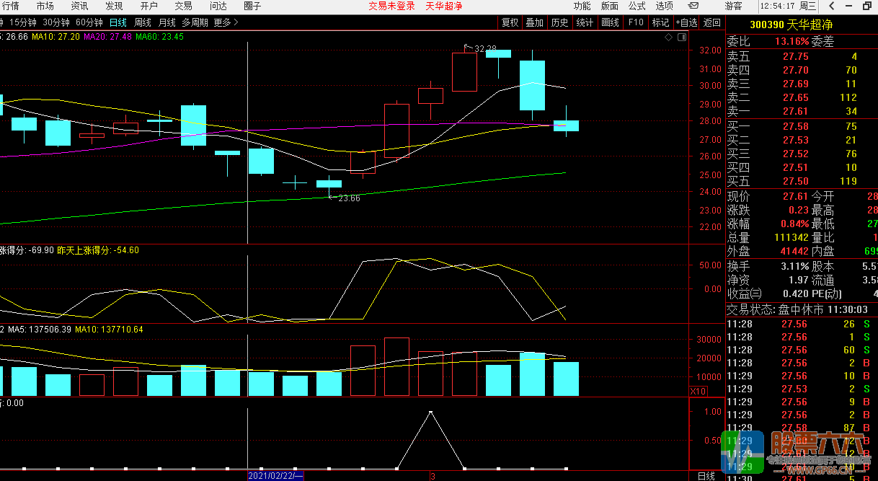Click the 交易未登录 login link
Viewport: 878px width, 481px height.
pyautogui.click(x=391, y=6)
